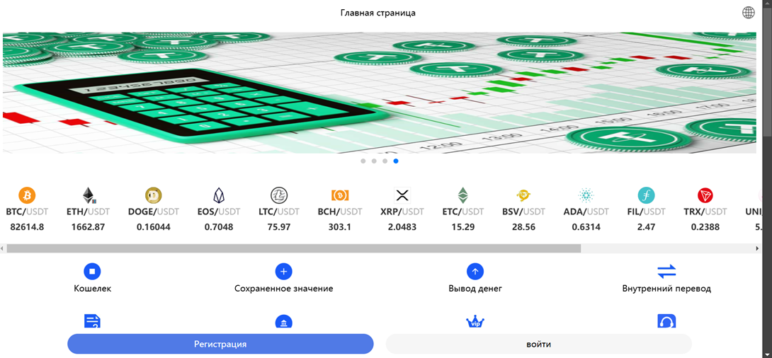Click the FIL/USDT pair label
This screenshot has height=358, width=772.
tap(647, 212)
